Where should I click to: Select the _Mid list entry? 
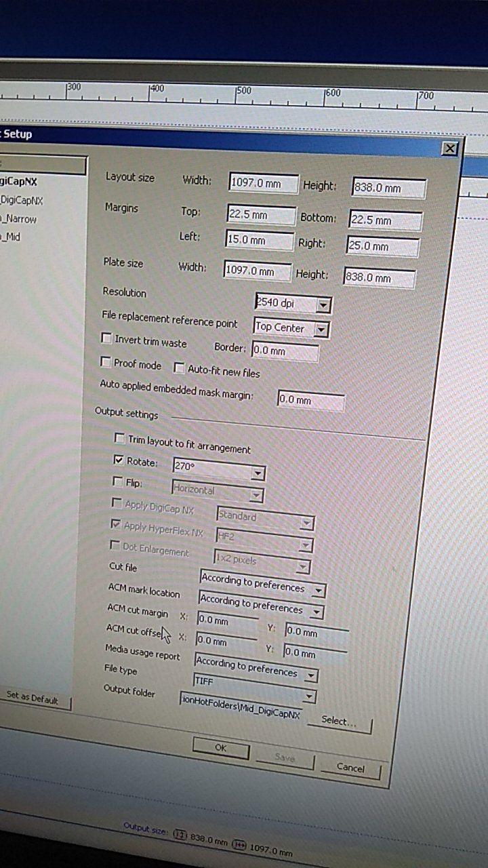(11, 237)
